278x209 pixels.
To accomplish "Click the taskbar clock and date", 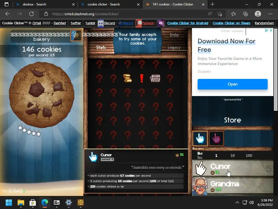I will 265,202.
